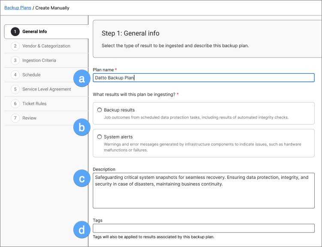Click the step 3 number circle icon
Image resolution: width=322 pixels, height=247 pixels.
click(15, 60)
